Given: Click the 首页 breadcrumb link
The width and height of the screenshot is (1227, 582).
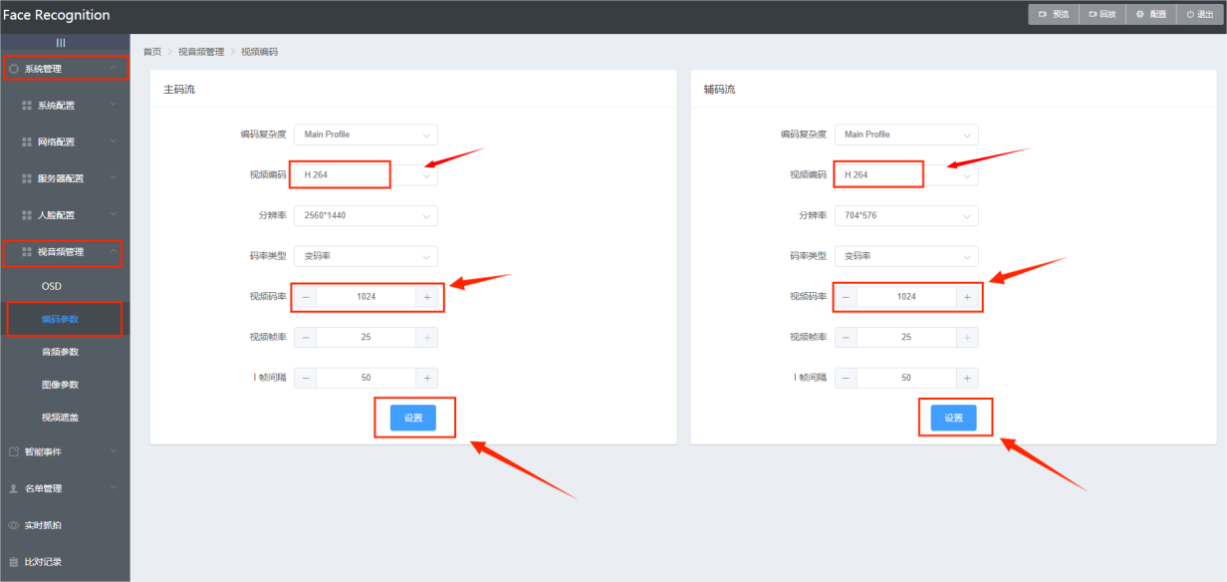Looking at the screenshot, I should tap(152, 51).
